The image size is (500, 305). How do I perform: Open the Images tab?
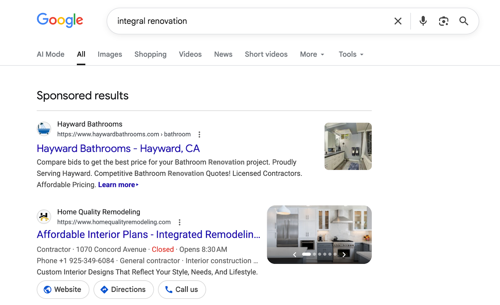coord(110,54)
